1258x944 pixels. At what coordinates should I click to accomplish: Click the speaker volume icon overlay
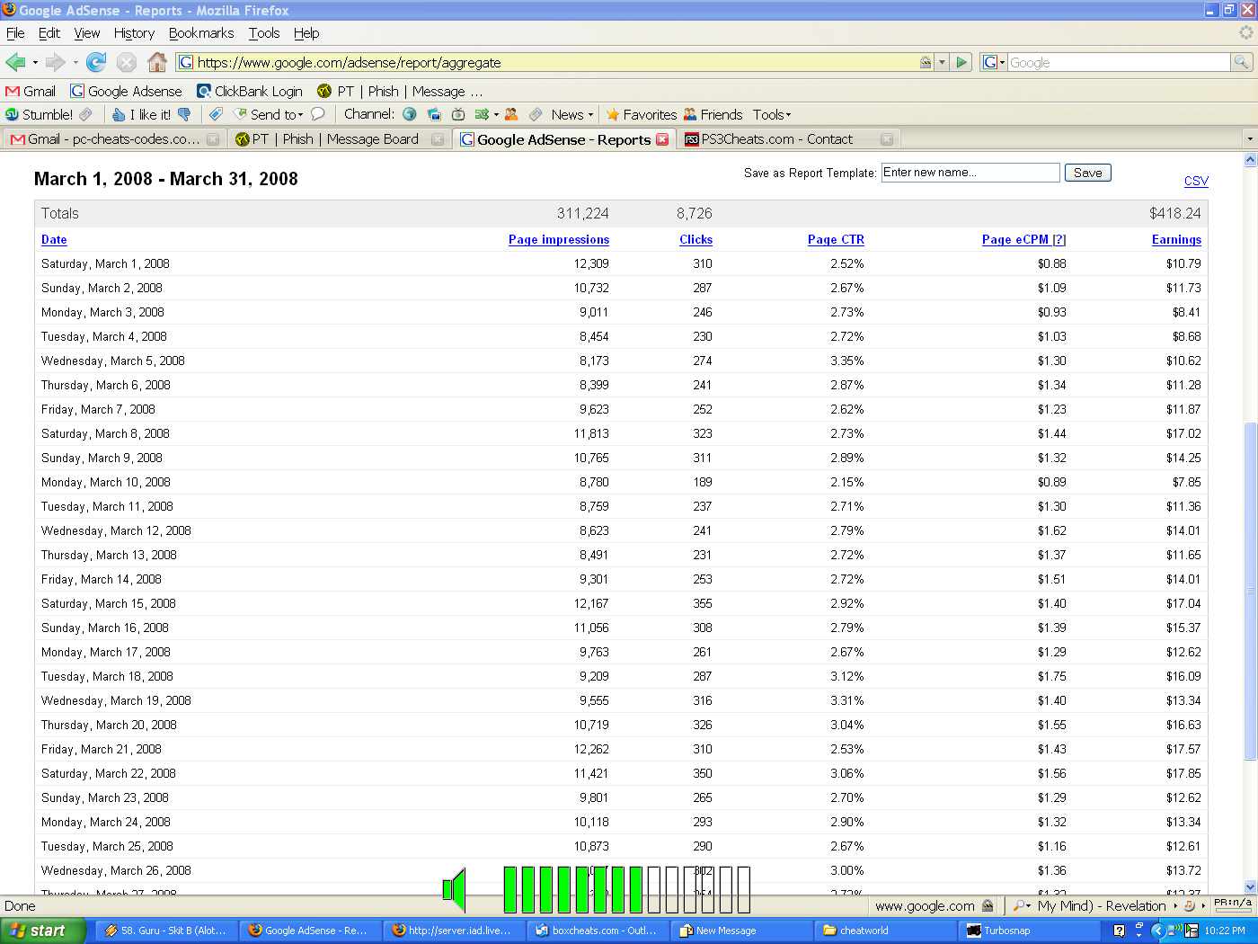click(x=455, y=890)
